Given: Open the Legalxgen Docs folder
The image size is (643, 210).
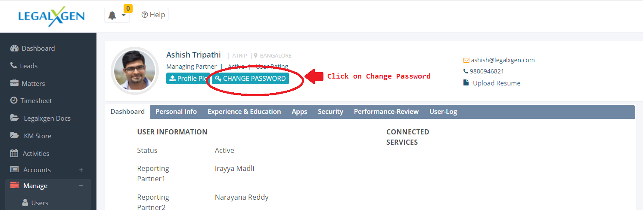Looking at the screenshot, I should (47, 118).
